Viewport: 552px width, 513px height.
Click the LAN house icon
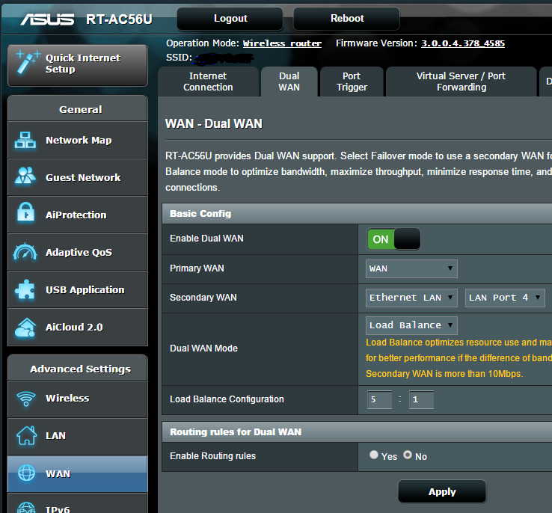coord(26,435)
